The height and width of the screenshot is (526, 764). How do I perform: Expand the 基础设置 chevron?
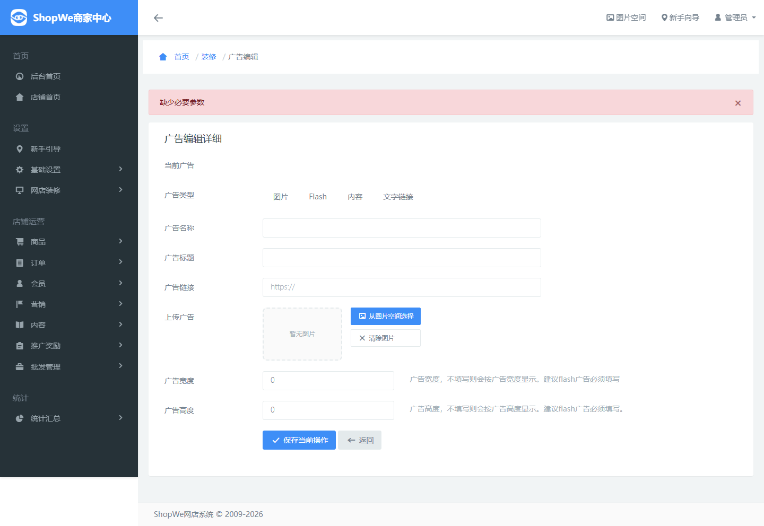point(121,169)
